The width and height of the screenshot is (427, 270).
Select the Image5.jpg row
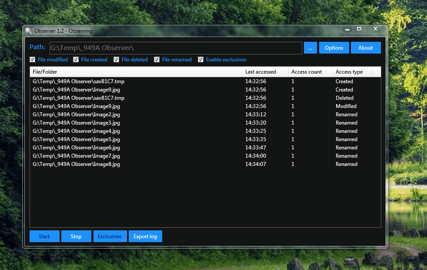205,139
